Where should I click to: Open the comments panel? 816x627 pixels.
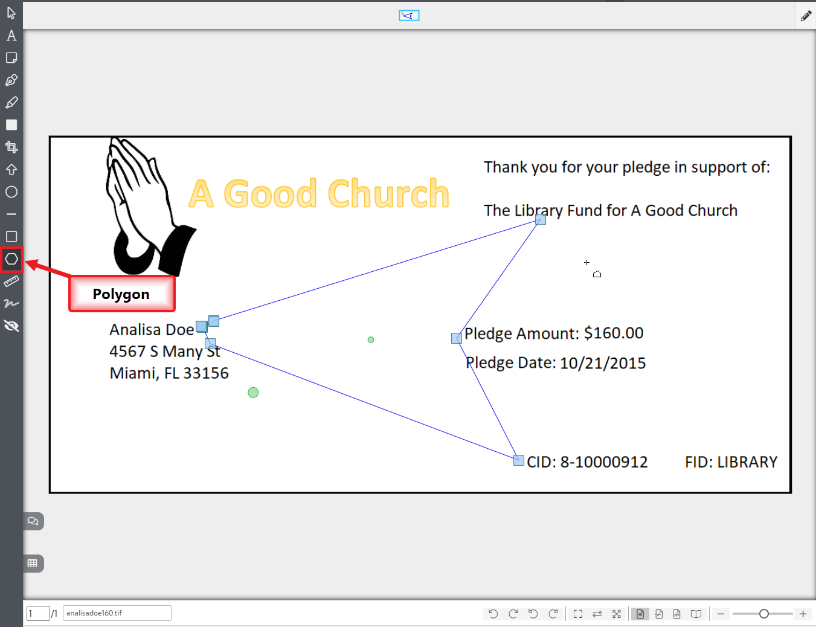[x=33, y=521]
